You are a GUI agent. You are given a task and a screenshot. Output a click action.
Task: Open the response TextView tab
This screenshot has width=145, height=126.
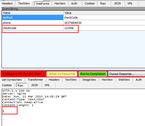[71, 80]
